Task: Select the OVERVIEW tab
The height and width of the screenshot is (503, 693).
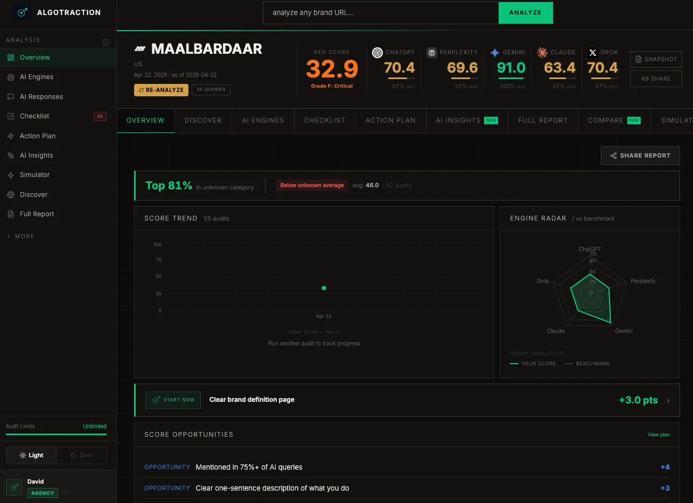Action: (145, 121)
